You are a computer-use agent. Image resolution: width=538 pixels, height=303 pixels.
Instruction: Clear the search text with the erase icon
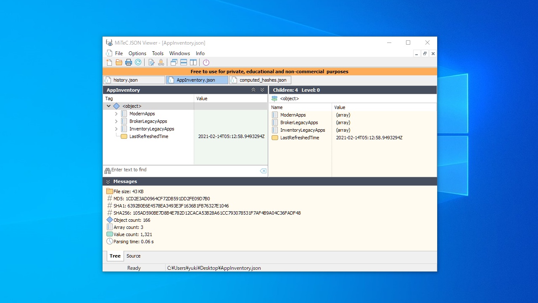point(263,171)
